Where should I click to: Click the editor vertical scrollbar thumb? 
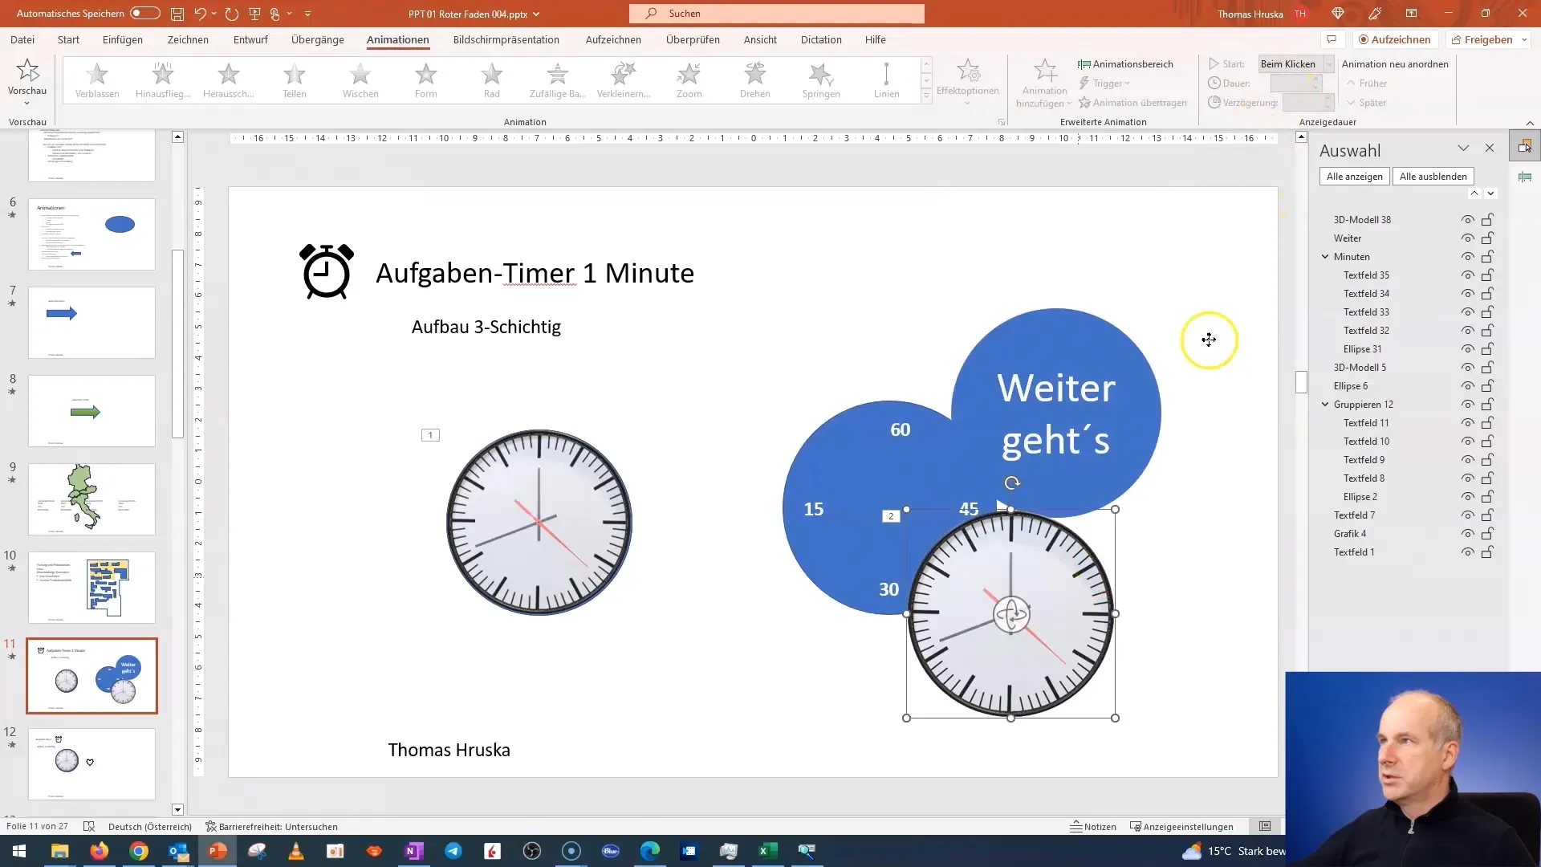tap(1301, 381)
